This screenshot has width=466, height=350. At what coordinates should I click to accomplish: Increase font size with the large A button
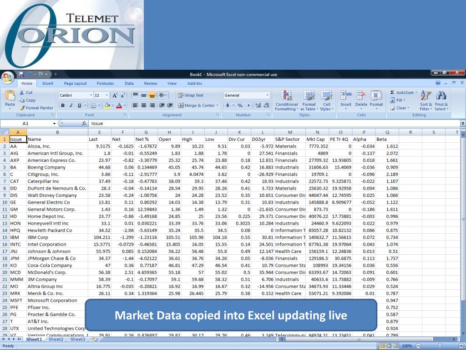click(x=114, y=96)
